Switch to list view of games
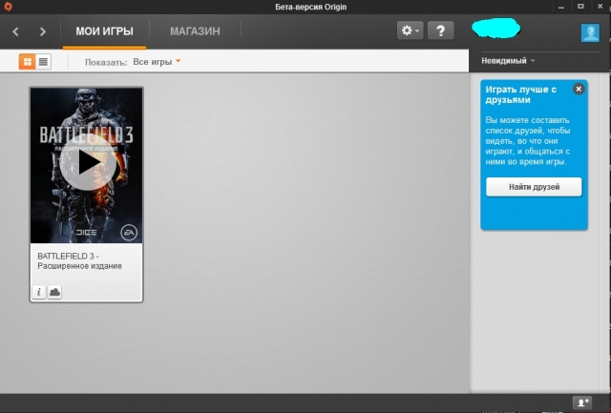Image resolution: width=611 pixels, height=413 pixels. (x=43, y=61)
